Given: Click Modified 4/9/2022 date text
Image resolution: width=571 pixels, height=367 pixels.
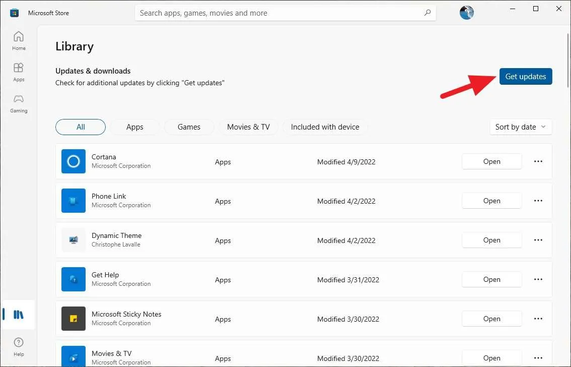Looking at the screenshot, I should tap(346, 162).
